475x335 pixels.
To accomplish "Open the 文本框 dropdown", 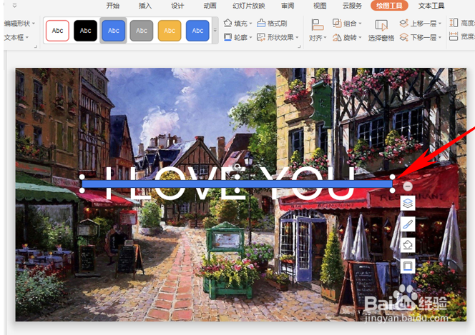I will [x=16, y=37].
